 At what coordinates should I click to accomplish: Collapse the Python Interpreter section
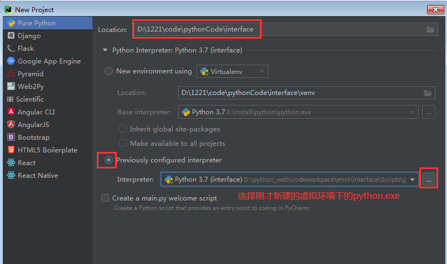click(x=105, y=50)
